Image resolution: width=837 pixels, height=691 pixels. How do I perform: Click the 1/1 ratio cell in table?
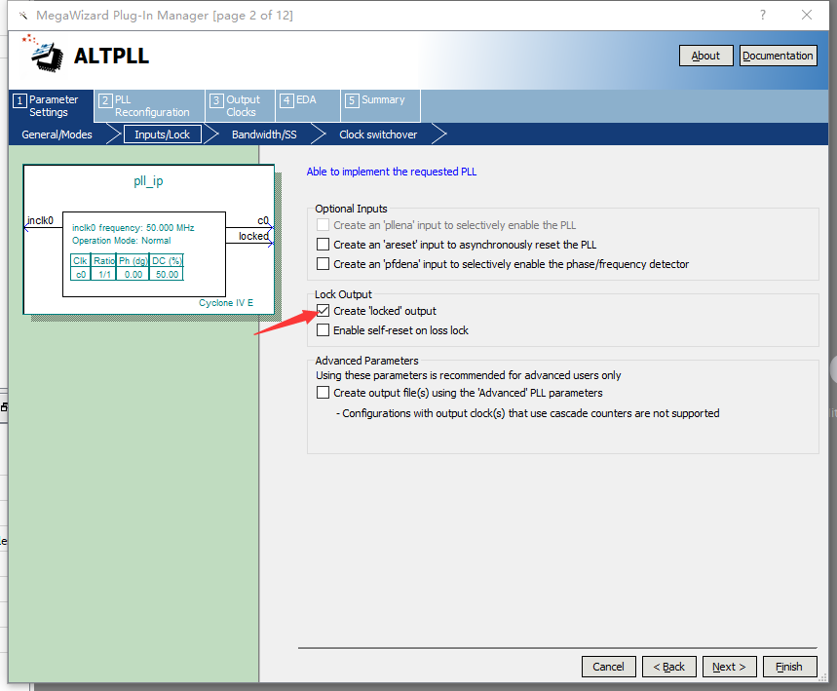pyautogui.click(x=104, y=275)
